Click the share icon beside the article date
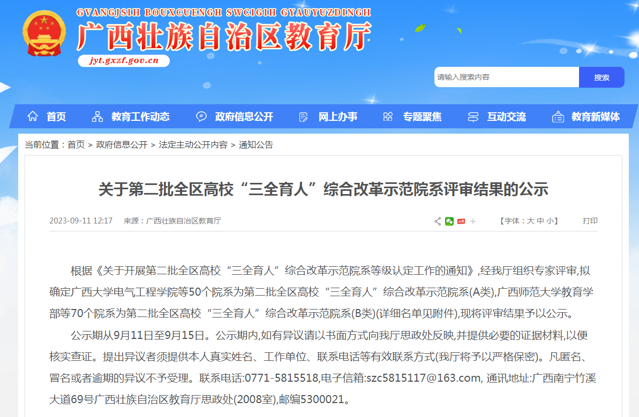The width and height of the screenshot is (639, 417). pyautogui.click(x=438, y=221)
